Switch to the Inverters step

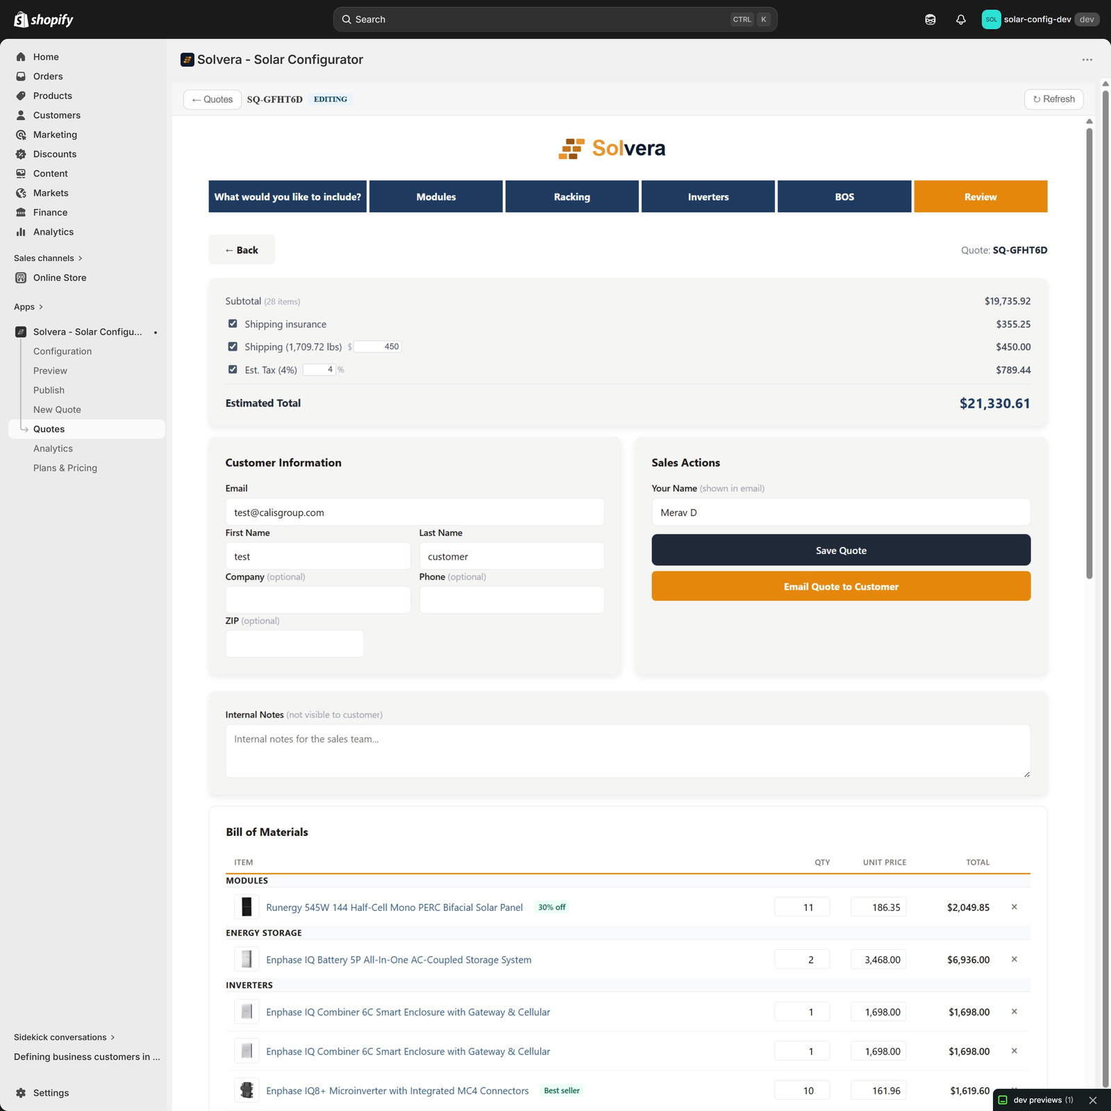click(x=708, y=197)
